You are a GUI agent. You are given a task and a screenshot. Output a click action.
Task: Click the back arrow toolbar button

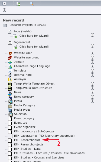[x=4, y=4]
